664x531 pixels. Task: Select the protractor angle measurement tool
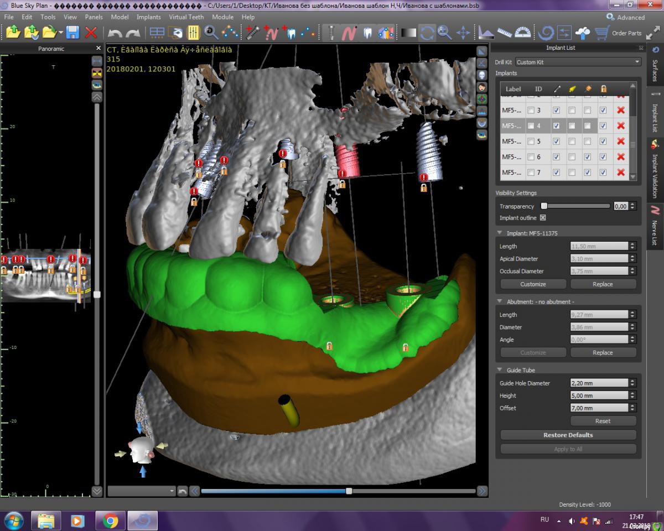tap(522, 33)
